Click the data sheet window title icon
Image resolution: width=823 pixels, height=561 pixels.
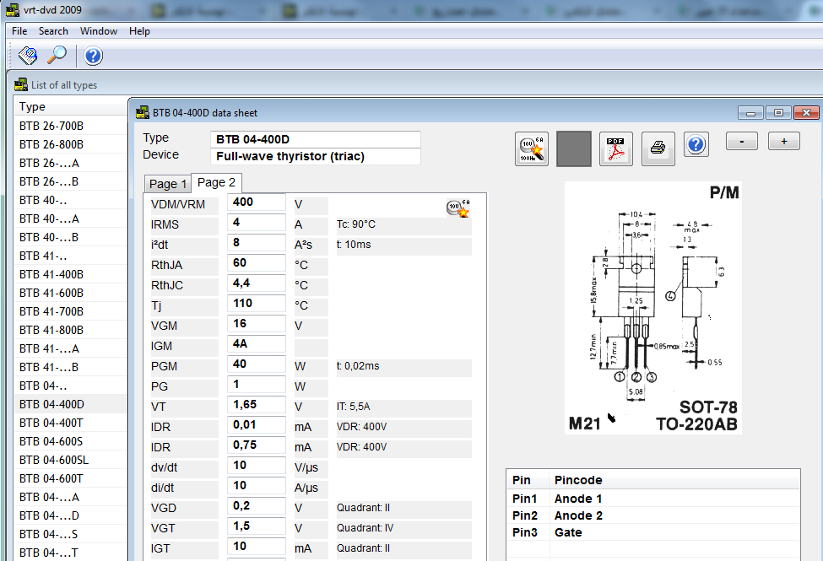pos(143,112)
